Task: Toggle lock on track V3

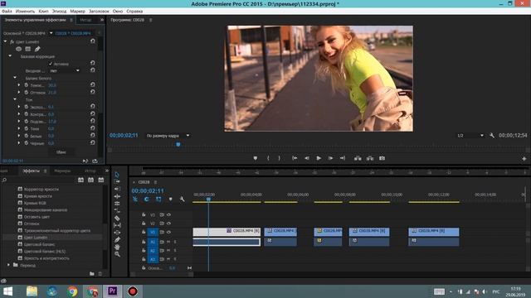Action: point(144,214)
